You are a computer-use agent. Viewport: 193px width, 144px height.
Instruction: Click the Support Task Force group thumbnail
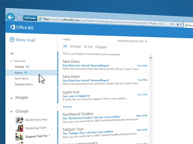click(x=19, y=137)
